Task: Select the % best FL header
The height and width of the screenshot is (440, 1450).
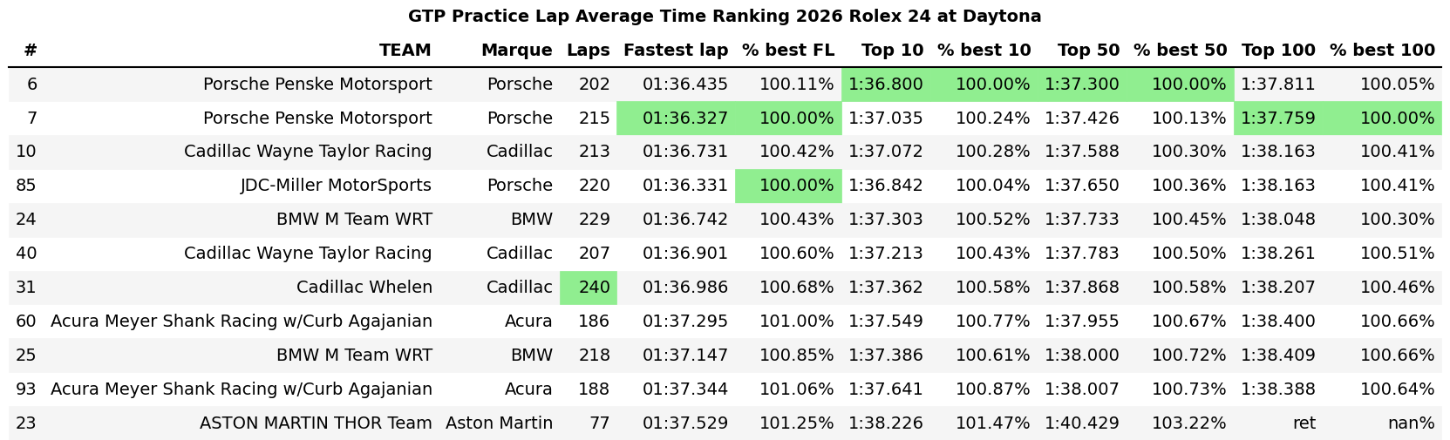Action: [787, 51]
